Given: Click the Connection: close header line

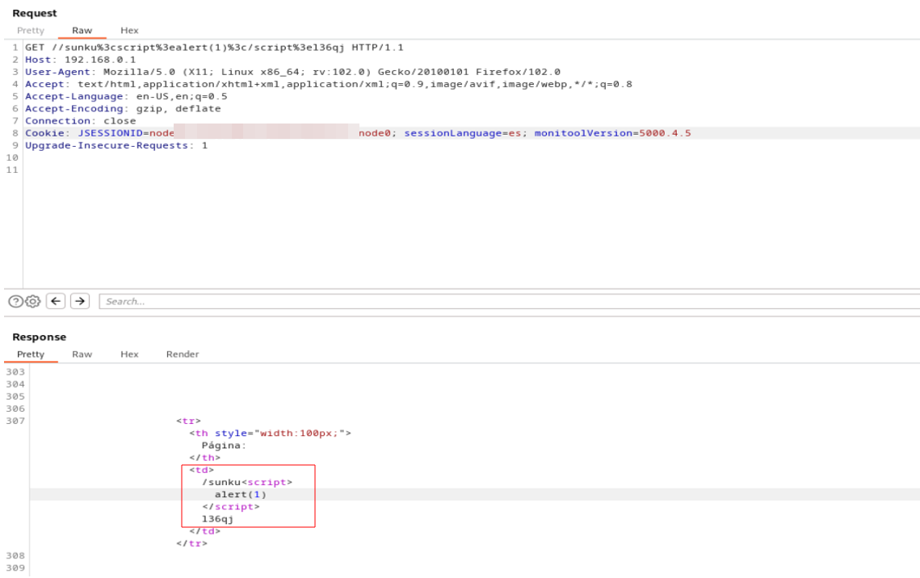Looking at the screenshot, I should pos(81,121).
